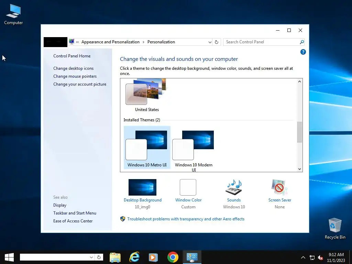Screen dimensions: 352x264
Task: Click the Sounds link text
Action: coord(234,200)
